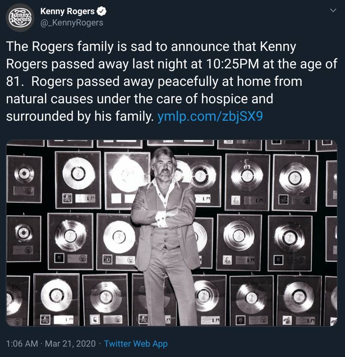Click the Kenny Rogers logo in avatar
Viewport: 345px width, 357px height.
20,17
